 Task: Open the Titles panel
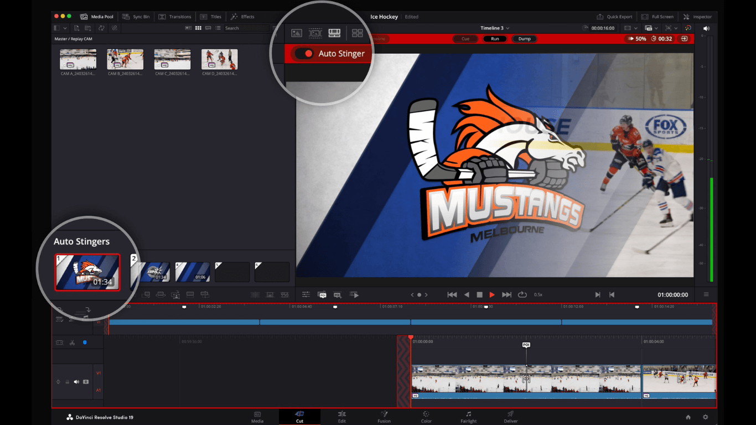click(x=211, y=17)
